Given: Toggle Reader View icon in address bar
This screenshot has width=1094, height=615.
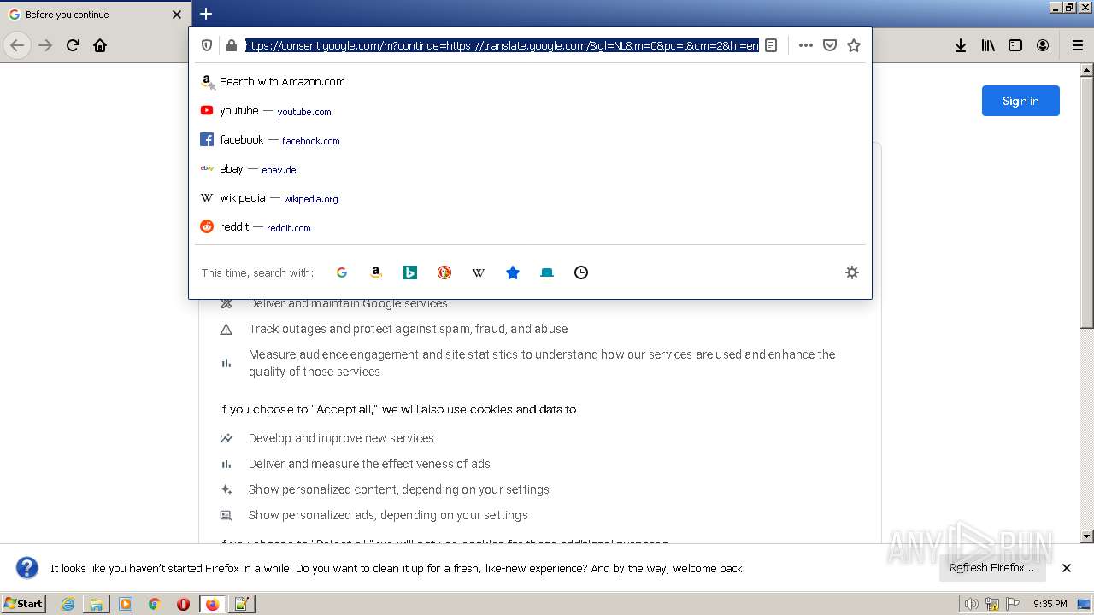Looking at the screenshot, I should click(771, 45).
